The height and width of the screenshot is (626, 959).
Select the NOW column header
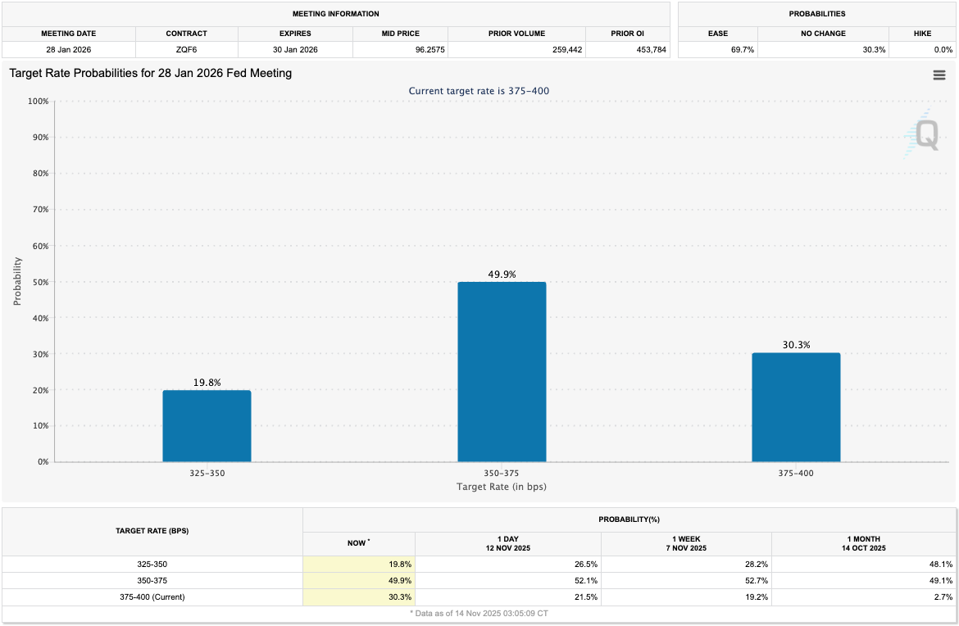pyautogui.click(x=359, y=542)
